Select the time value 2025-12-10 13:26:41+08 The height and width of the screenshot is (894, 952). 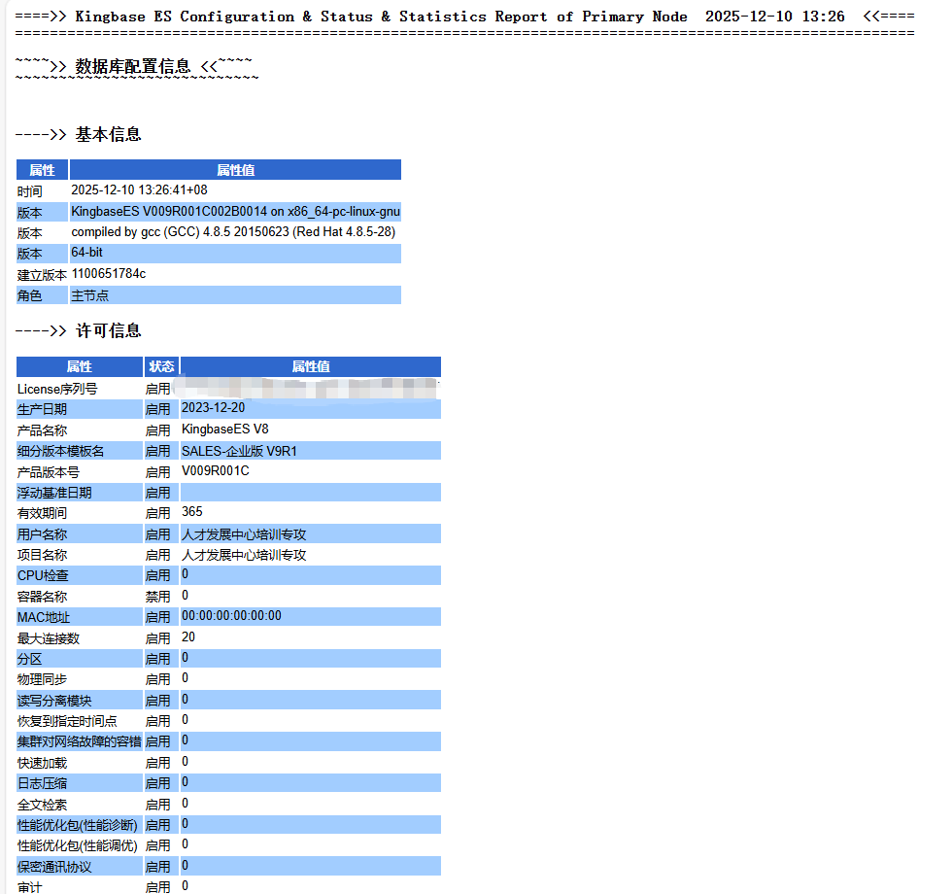pos(139,190)
